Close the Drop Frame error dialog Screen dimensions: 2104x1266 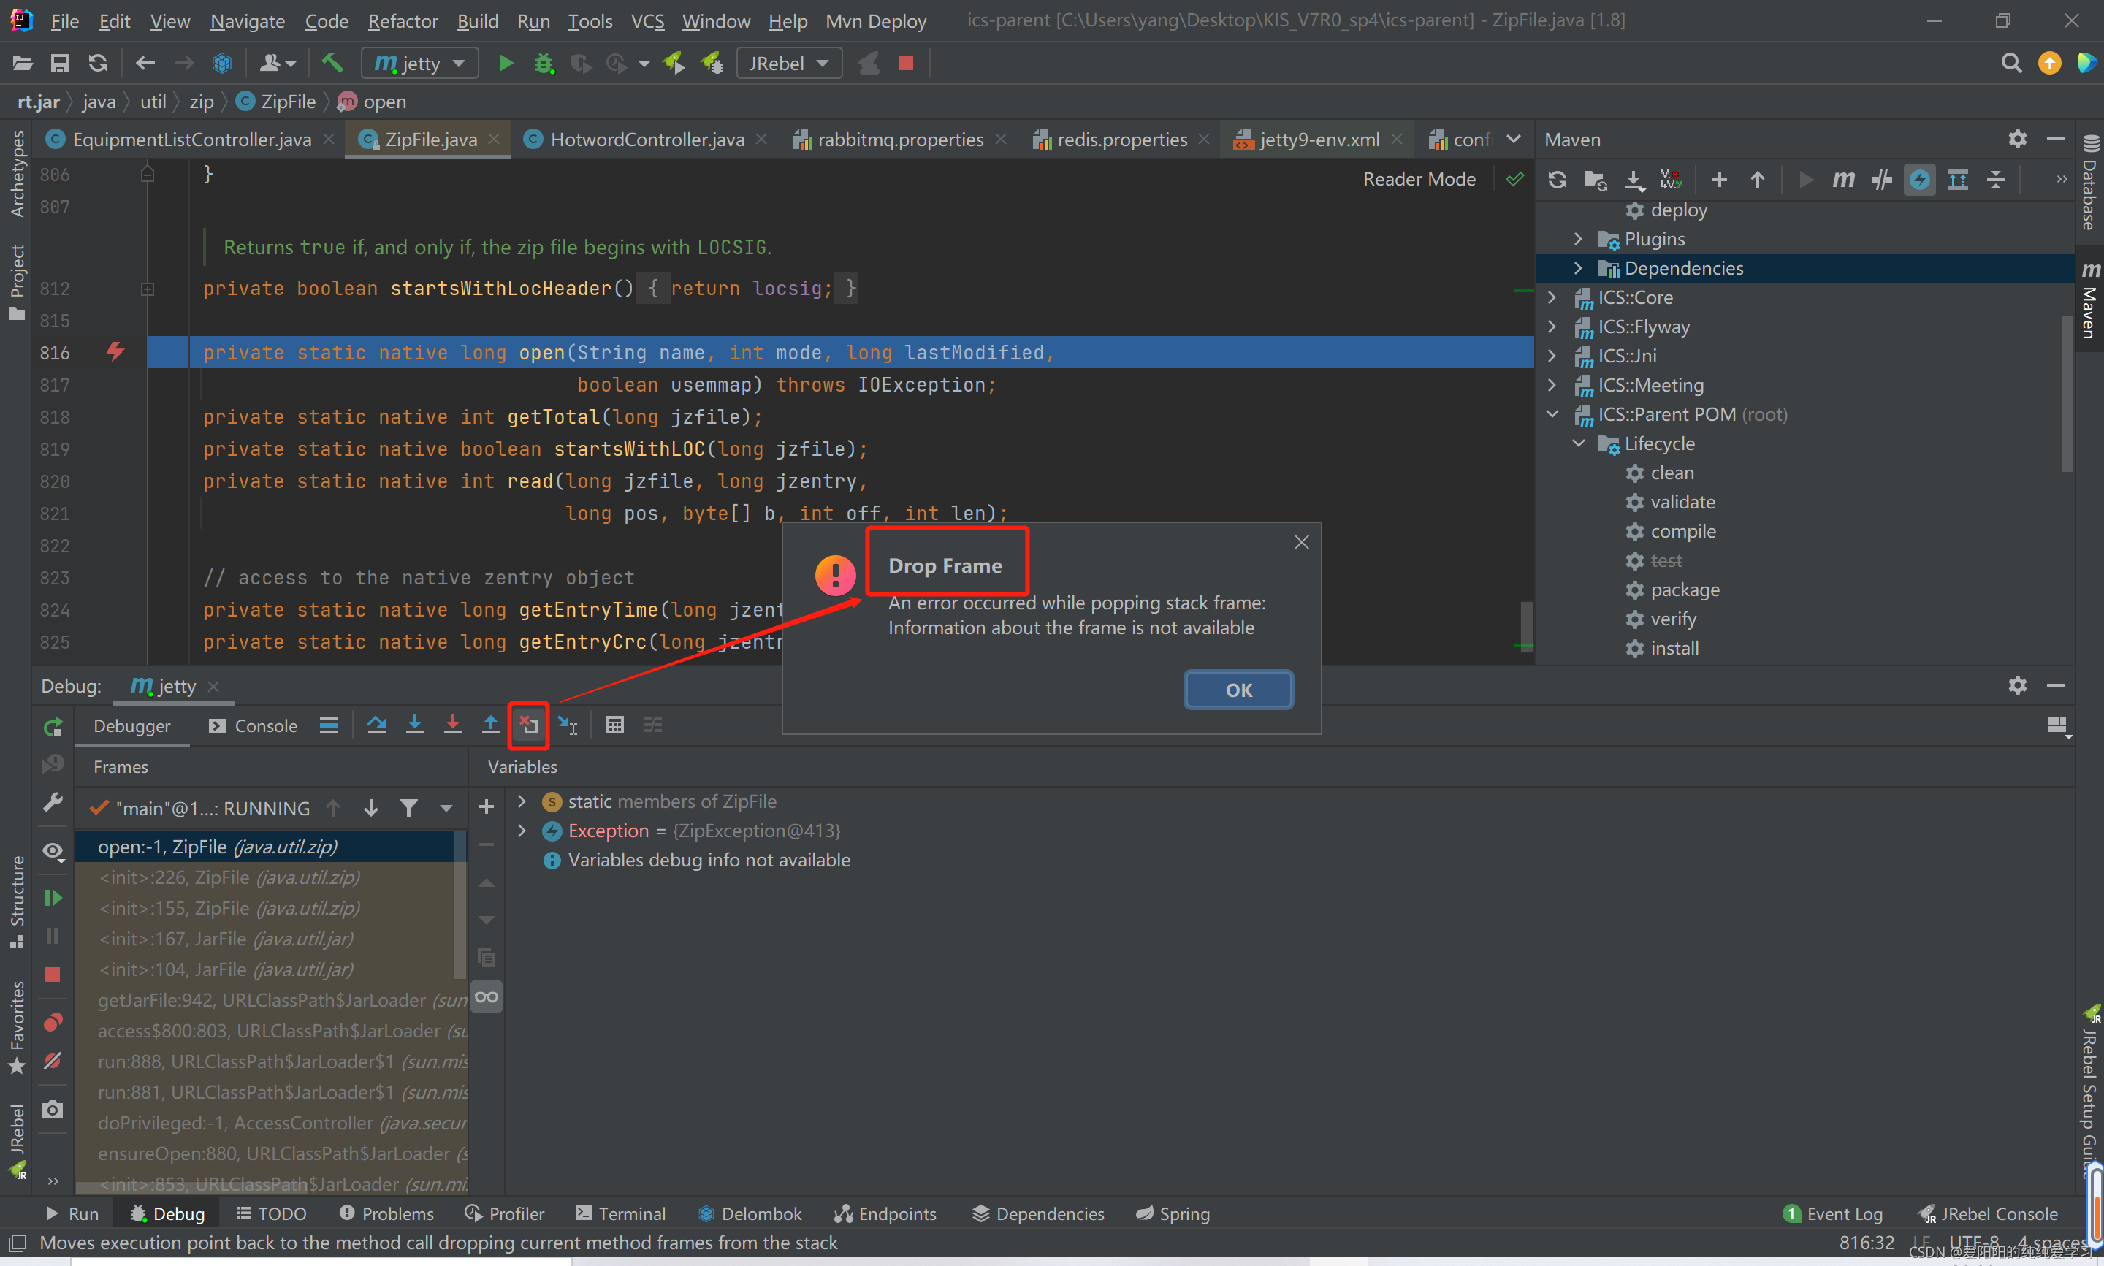point(1301,543)
